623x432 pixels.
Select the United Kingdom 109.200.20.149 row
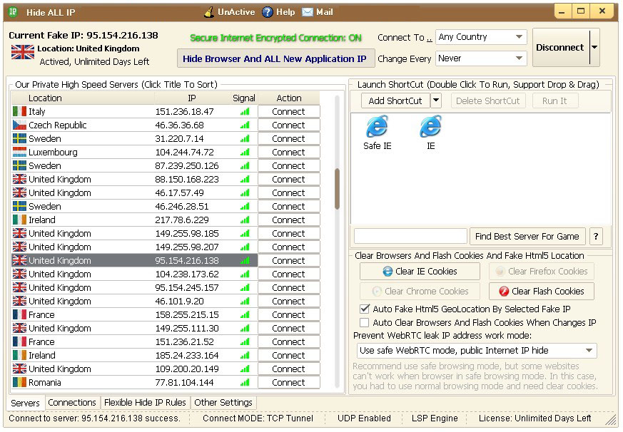(135, 369)
